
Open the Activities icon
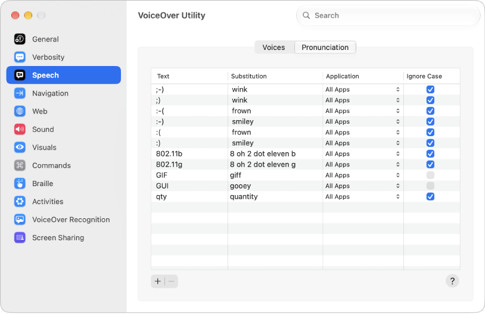[x=20, y=202]
